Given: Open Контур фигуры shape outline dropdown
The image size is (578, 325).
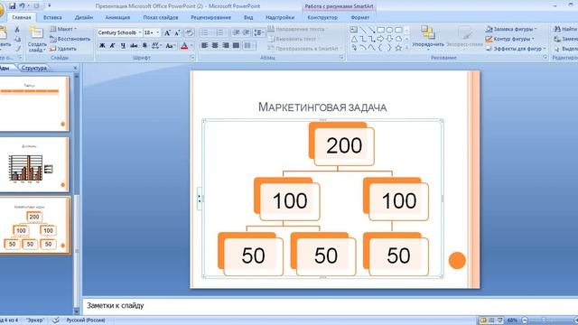Looking at the screenshot, I should click(509, 39).
